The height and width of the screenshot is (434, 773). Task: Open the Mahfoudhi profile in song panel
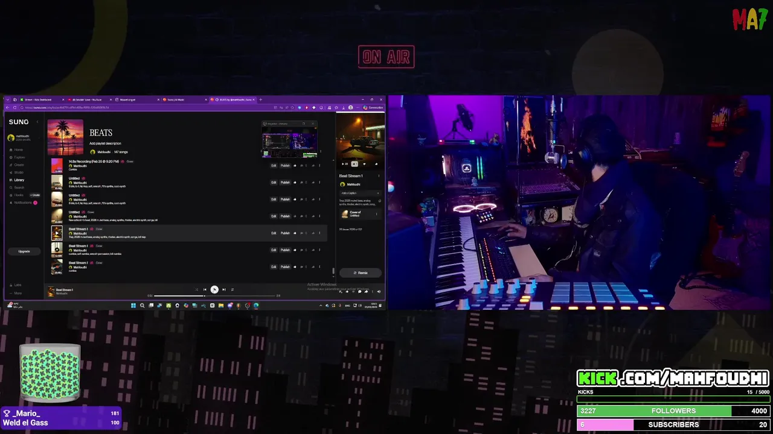tap(350, 184)
